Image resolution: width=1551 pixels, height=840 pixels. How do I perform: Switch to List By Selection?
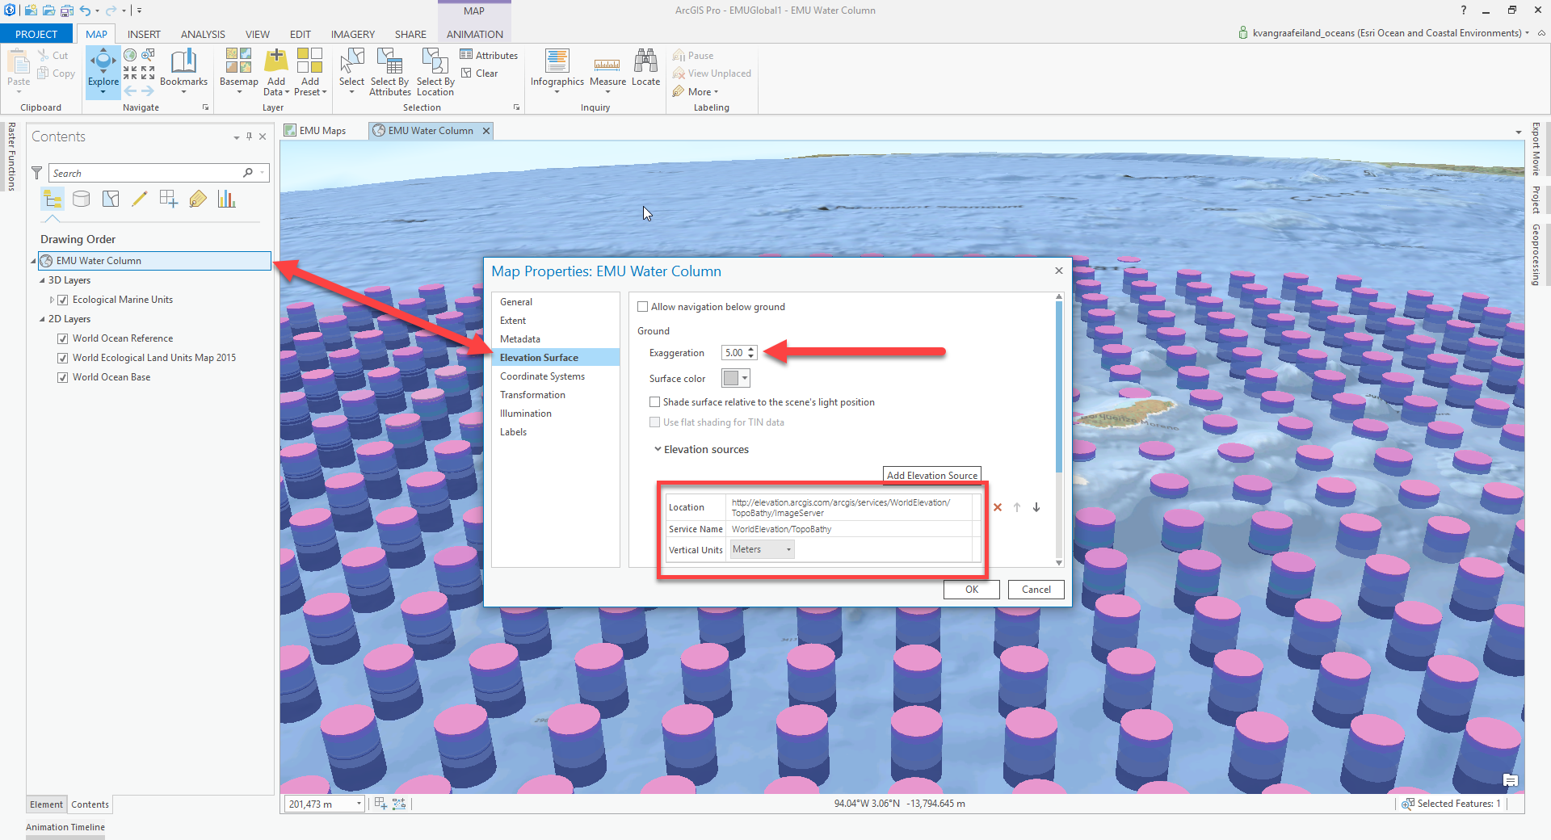111,199
